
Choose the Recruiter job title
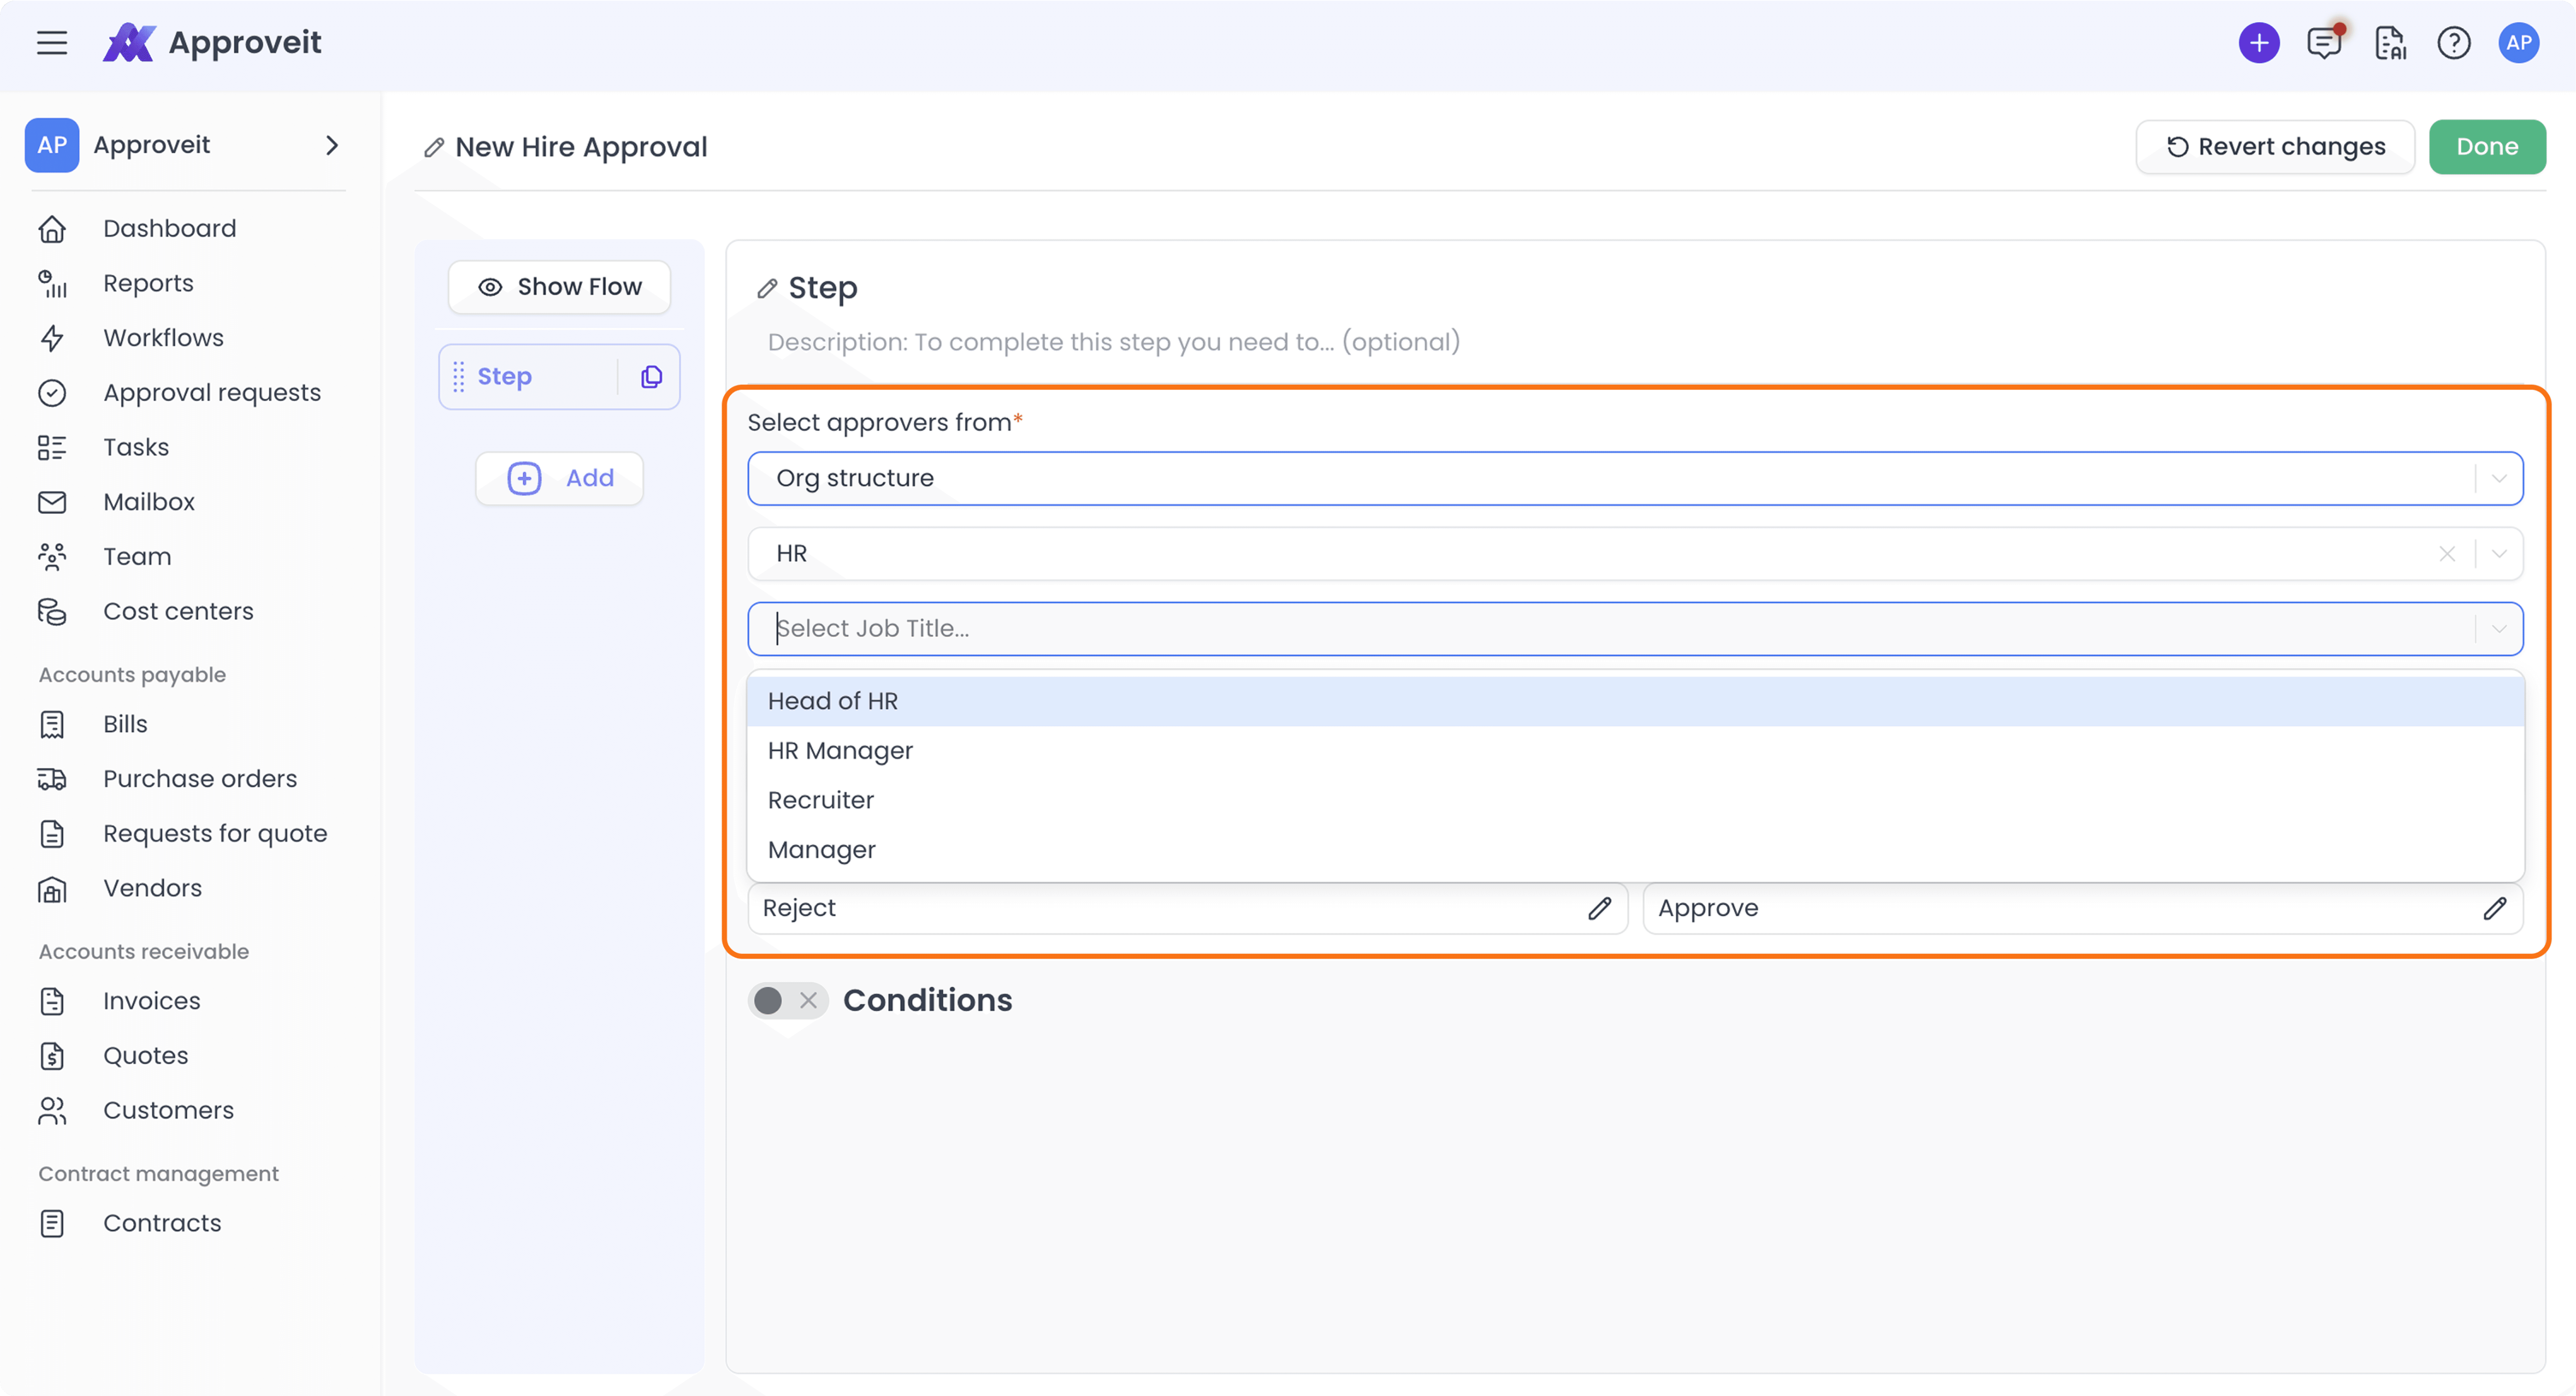pos(1635,801)
